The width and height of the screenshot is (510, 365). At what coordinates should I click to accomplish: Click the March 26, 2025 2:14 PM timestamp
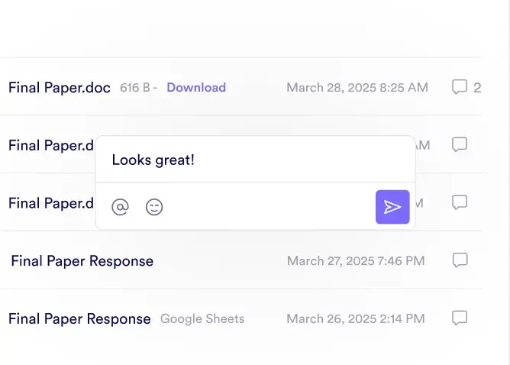point(356,318)
